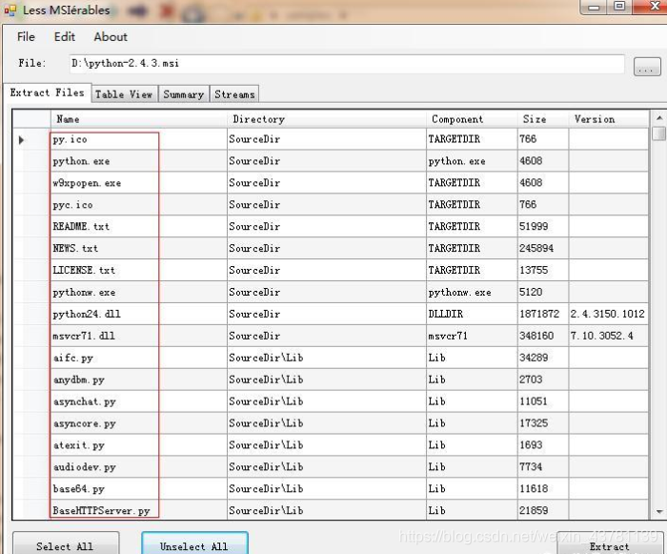Click the size value 21859
The width and height of the screenshot is (667, 554).
[534, 510]
